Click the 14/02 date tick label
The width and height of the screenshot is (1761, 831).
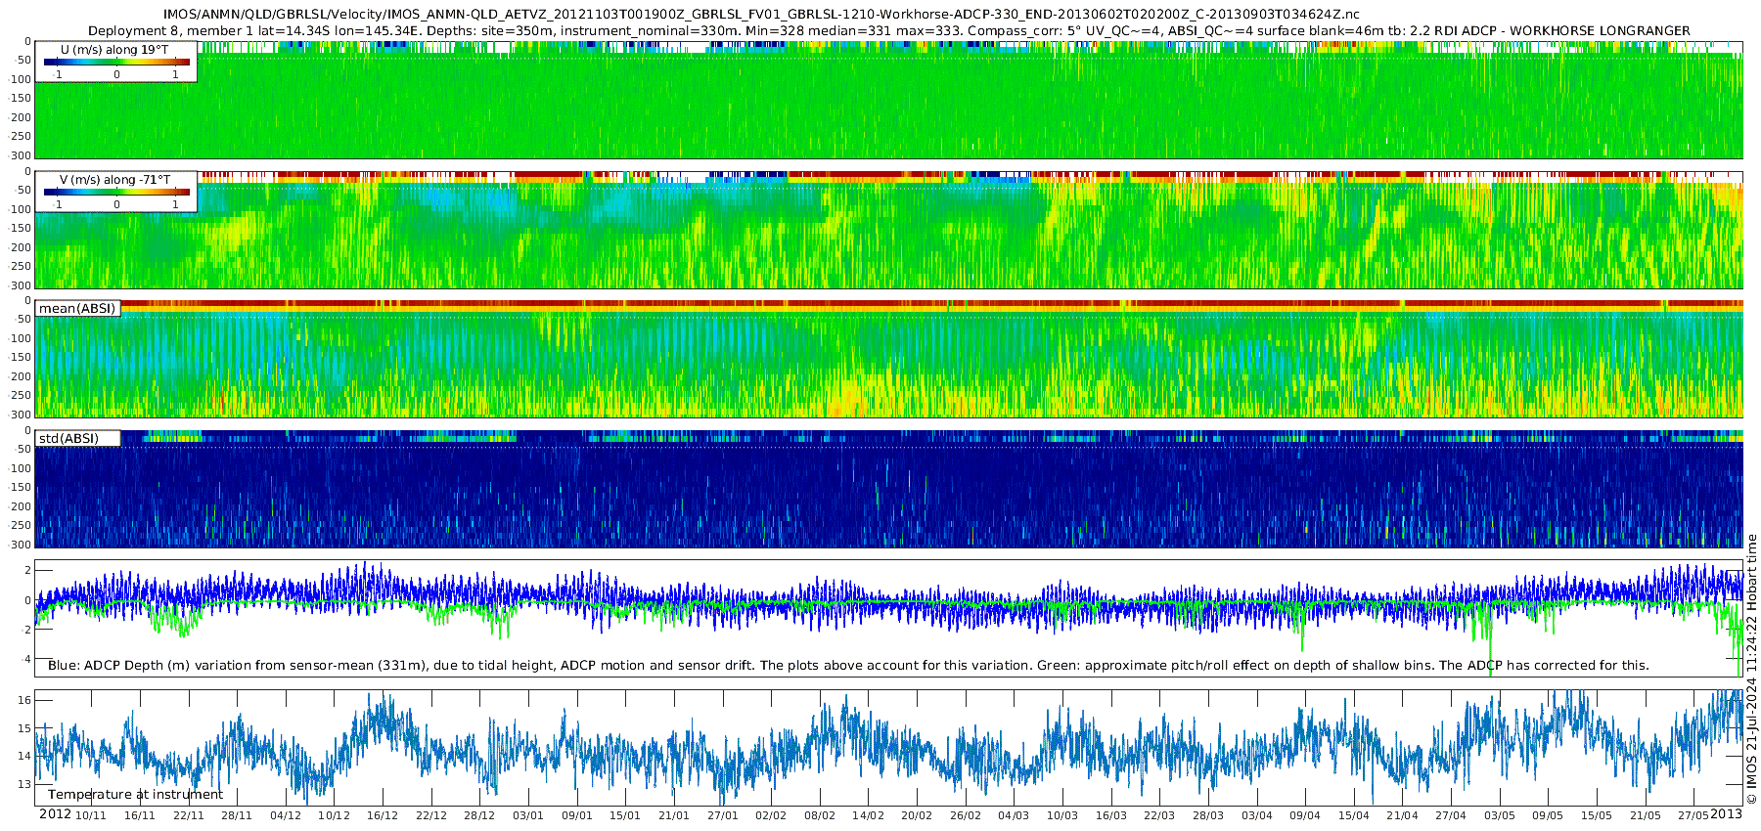tap(868, 815)
